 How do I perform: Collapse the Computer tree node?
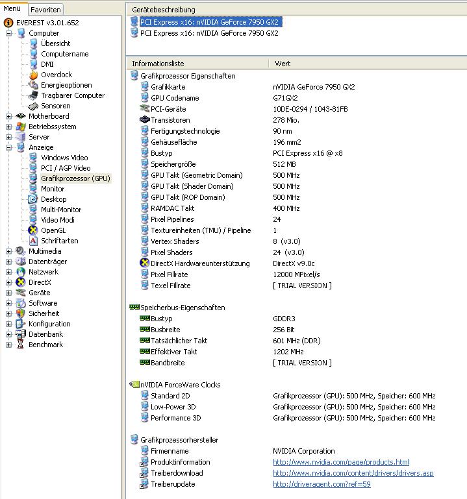click(x=8, y=33)
